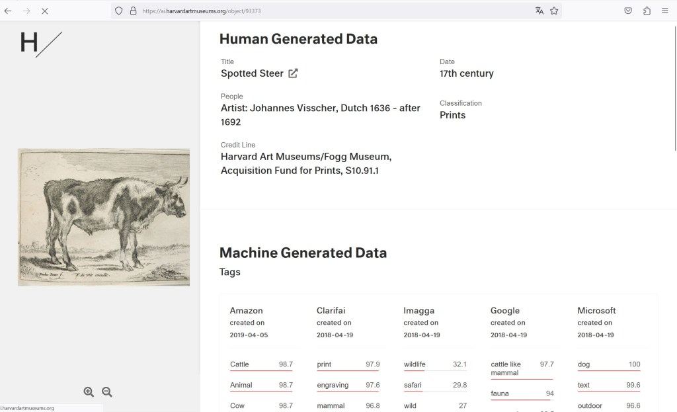This screenshot has width=677, height=412.
Task: Stop page loading with the X button
Action: [x=45, y=11]
